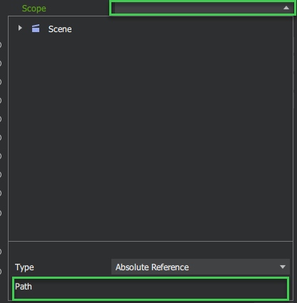Focus the Path input field
The width and height of the screenshot is (297, 303).
point(151,288)
